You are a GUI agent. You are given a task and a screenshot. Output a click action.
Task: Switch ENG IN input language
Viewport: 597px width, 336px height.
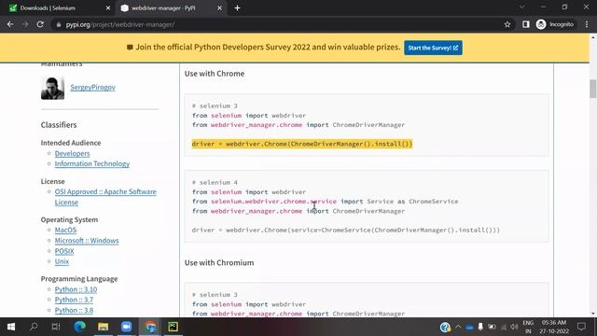coord(528,327)
